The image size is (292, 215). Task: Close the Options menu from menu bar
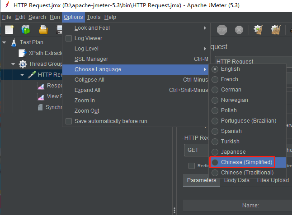point(73,17)
